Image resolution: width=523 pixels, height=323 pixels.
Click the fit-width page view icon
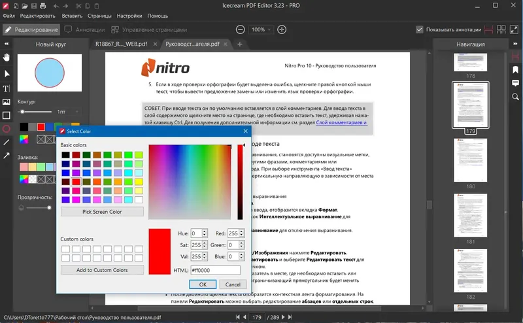click(x=488, y=29)
